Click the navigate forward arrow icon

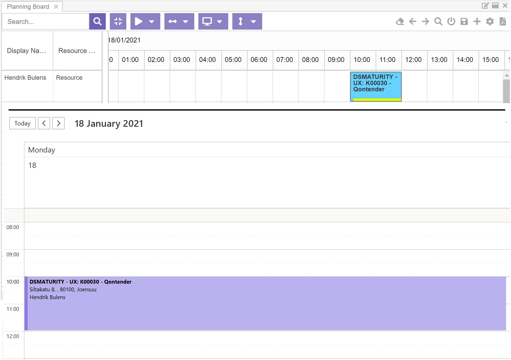(425, 21)
